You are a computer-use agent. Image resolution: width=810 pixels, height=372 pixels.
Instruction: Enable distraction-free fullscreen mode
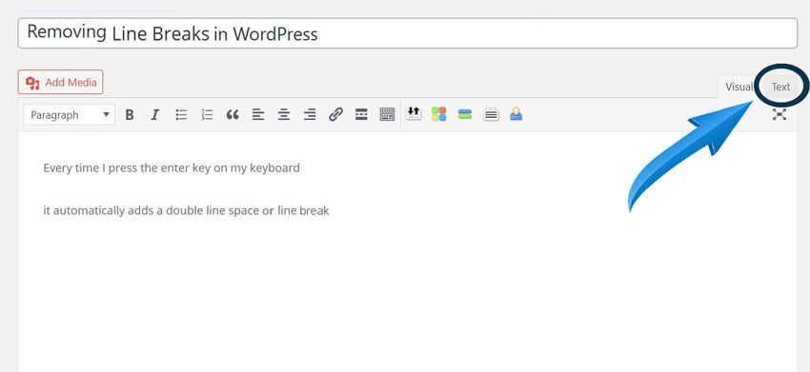[779, 114]
